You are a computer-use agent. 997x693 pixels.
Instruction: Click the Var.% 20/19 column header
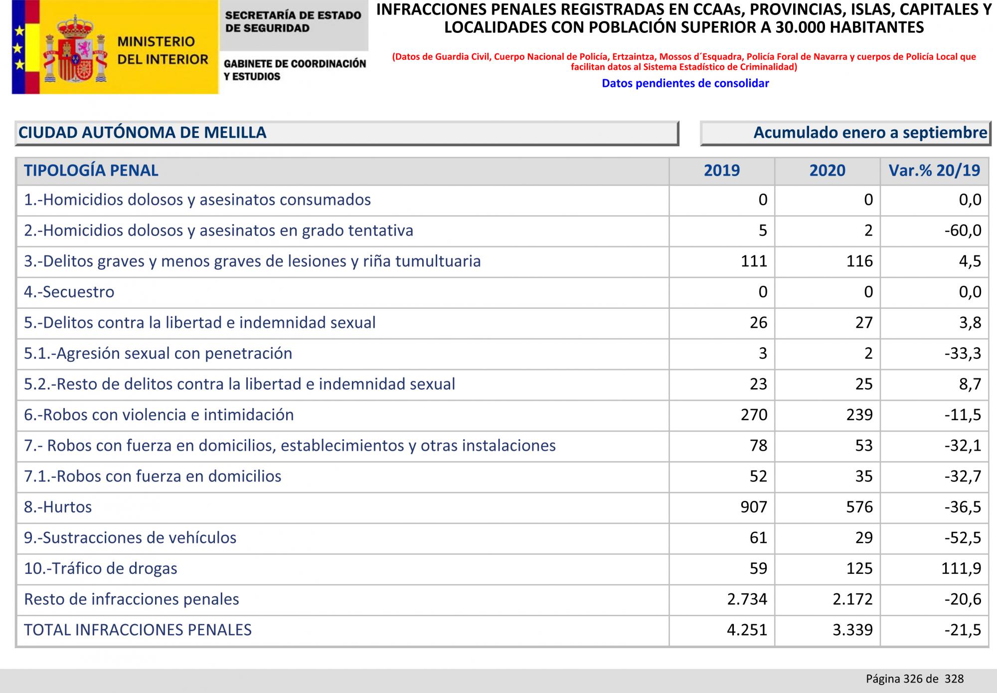(934, 171)
